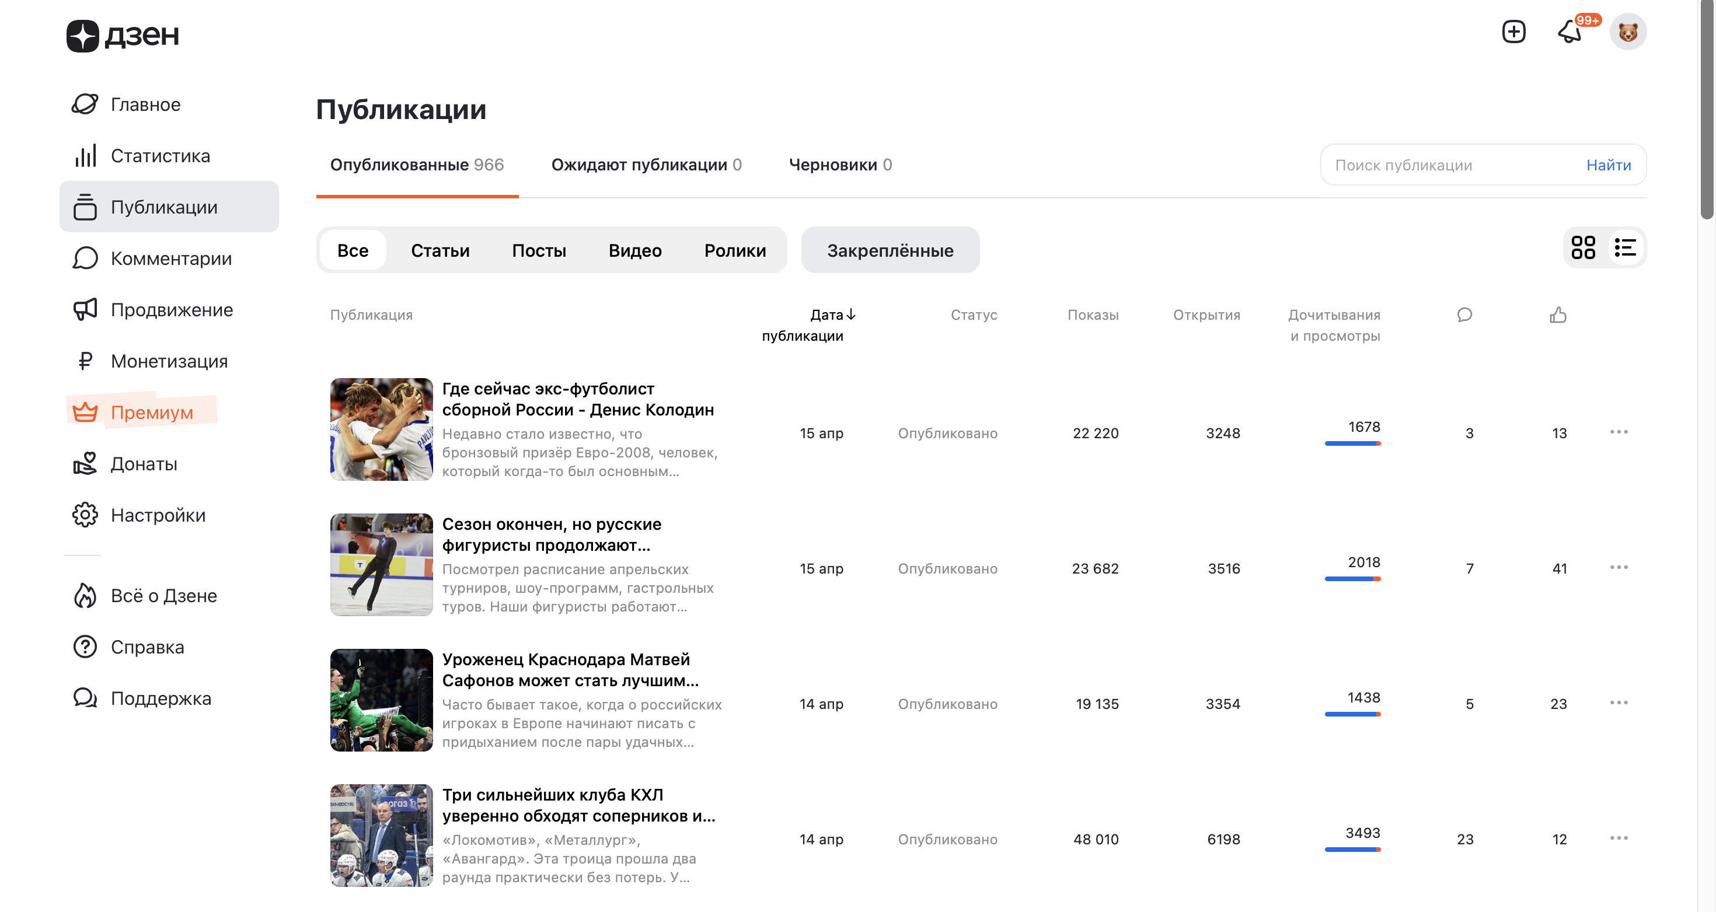Open the Settings gear item
The width and height of the screenshot is (1716, 912).
157,515
